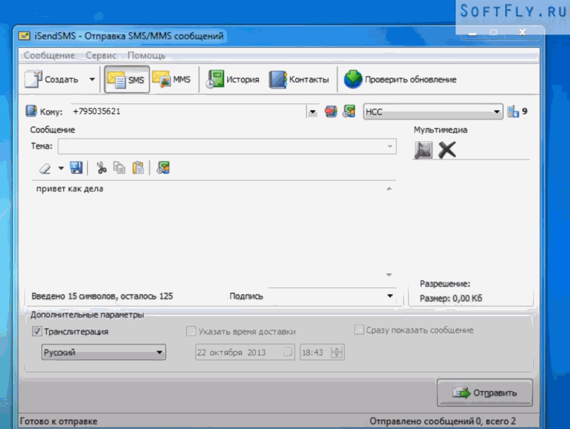
Task: Click the message scrollbar up arrow
Action: point(389,189)
